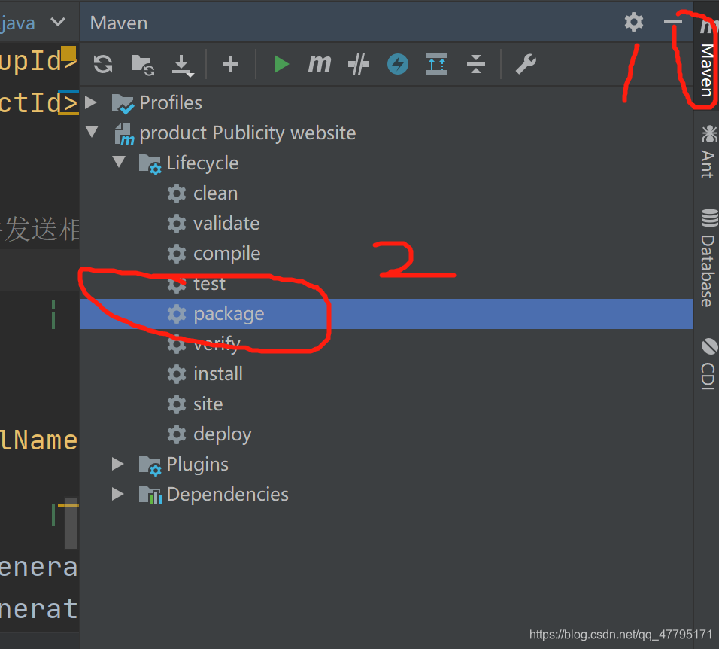The image size is (719, 649).
Task: Toggle skip tests mode icon
Action: click(359, 64)
